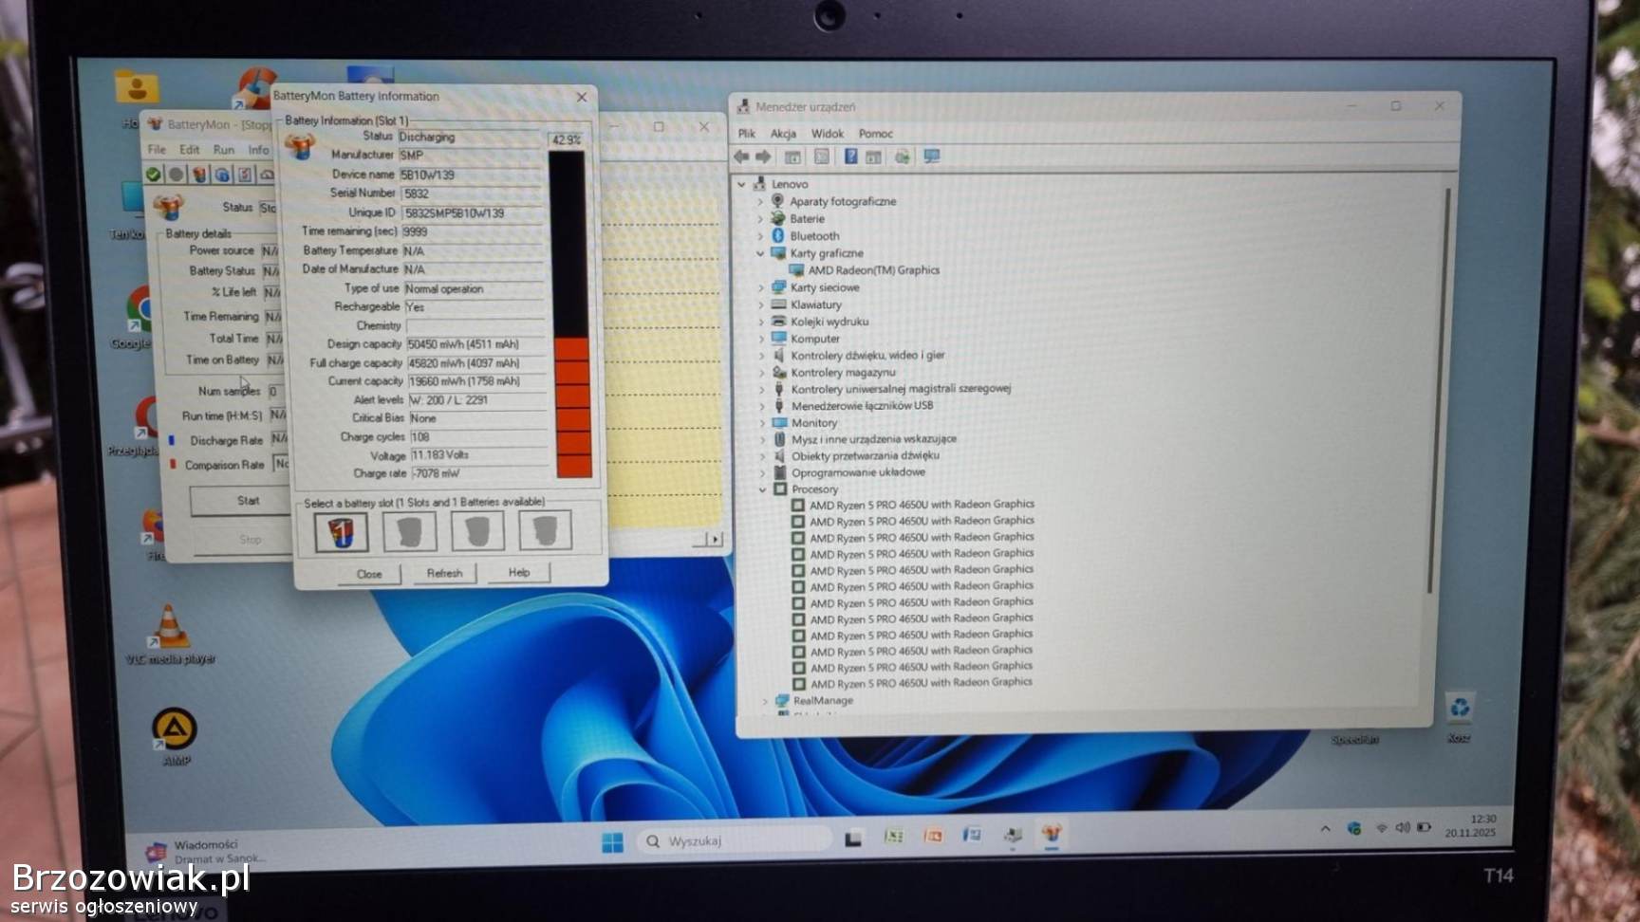This screenshot has width=1640, height=922.
Task: Select the second greyed-out battery slot
Action: point(409,531)
